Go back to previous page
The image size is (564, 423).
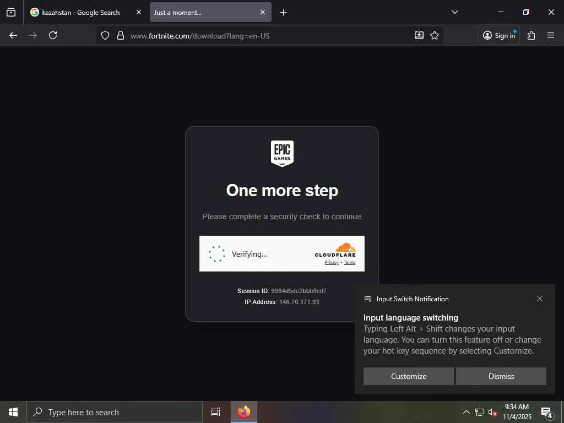tap(13, 35)
